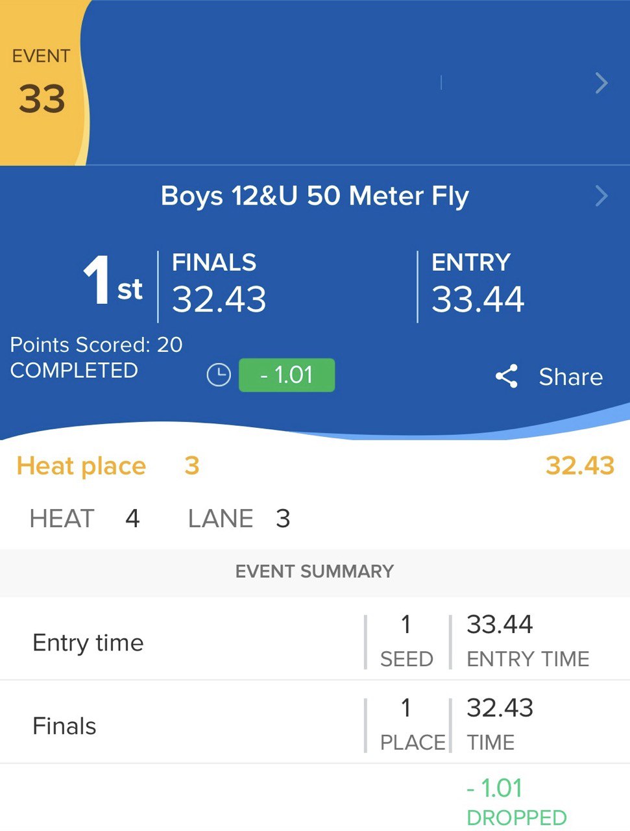
Task: Tap the HEAT 4 label
Action: [84, 518]
